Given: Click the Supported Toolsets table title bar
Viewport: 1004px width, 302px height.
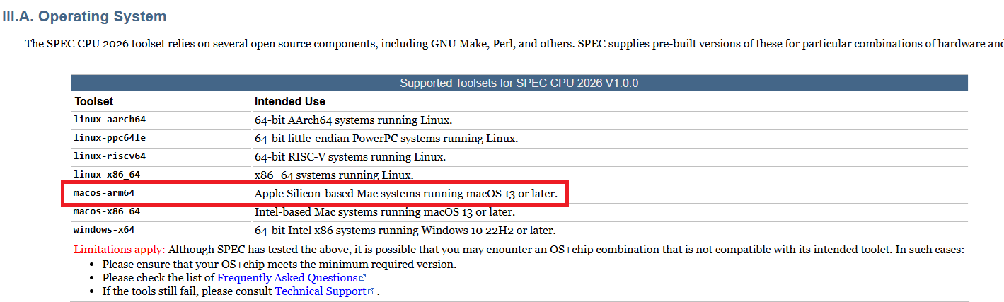Looking at the screenshot, I should pos(519,83).
